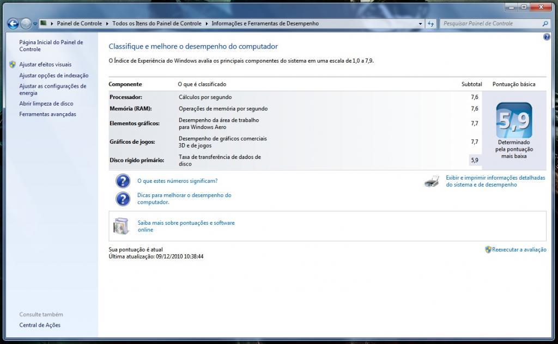The image size is (558, 344).
Task: Click the search magnifier icon
Action: coord(545,23)
